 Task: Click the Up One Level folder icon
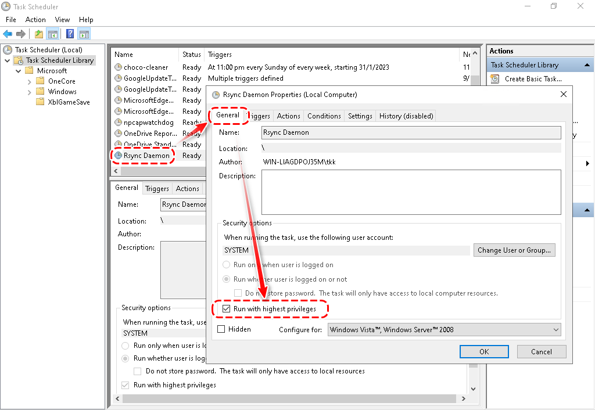coord(38,34)
